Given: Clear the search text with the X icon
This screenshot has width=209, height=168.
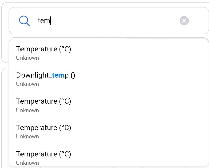Looking at the screenshot, I should pyautogui.click(x=184, y=21).
